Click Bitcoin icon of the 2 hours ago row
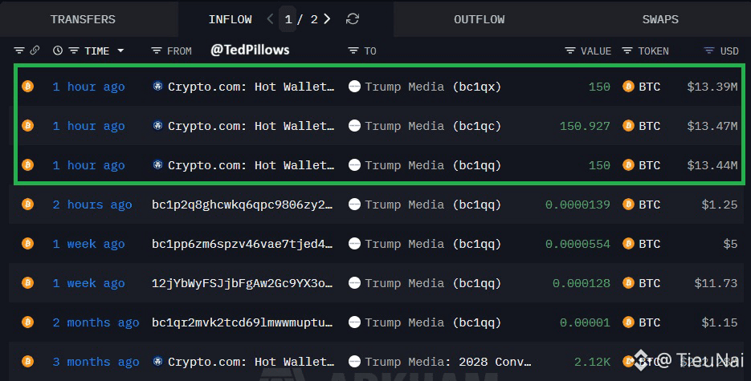Viewport: 751px width, 381px height. pos(28,204)
